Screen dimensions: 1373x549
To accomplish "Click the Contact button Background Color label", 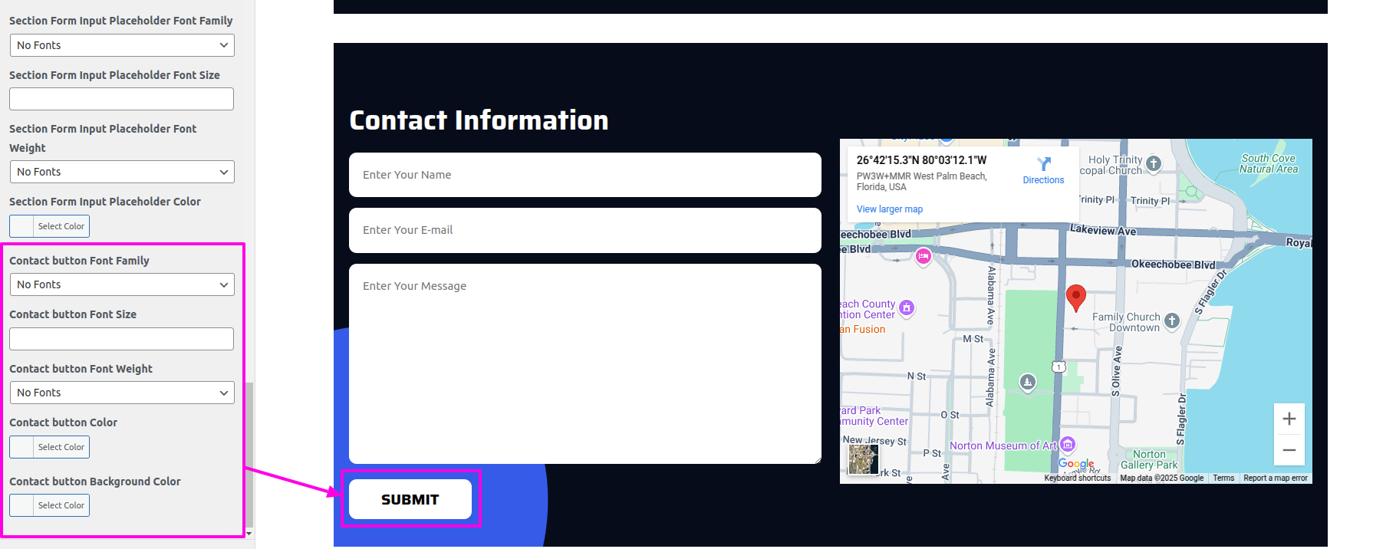I will (x=95, y=482).
